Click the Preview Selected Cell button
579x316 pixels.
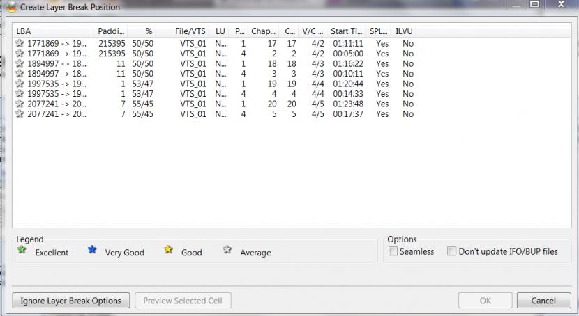pyautogui.click(x=183, y=301)
